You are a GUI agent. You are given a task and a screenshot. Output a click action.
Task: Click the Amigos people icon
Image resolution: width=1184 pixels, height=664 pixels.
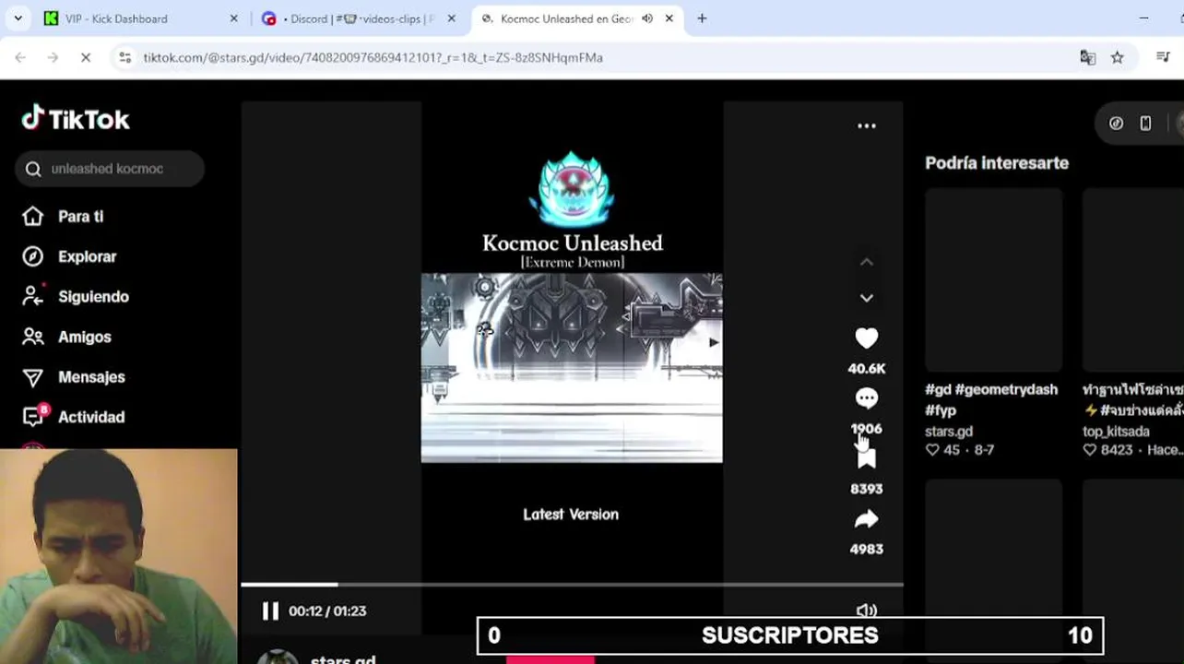pyautogui.click(x=33, y=337)
